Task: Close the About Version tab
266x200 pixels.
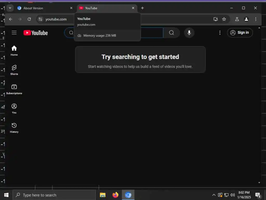Action: pos(71,8)
